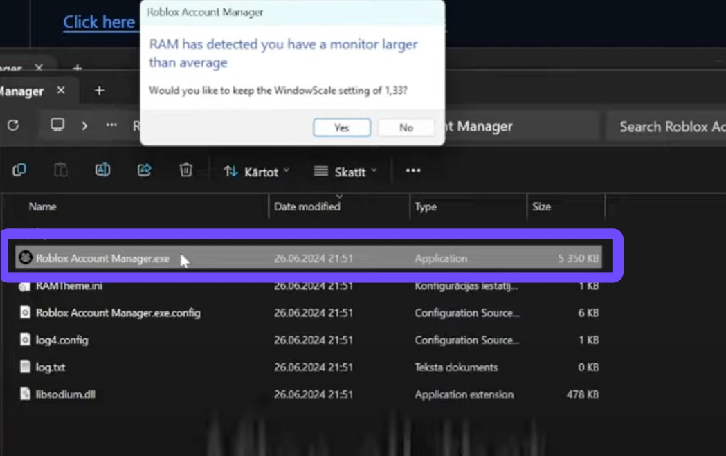Viewport: 726px width, 456px height.
Task: Click No in the WindowScale dialog
Action: point(406,127)
